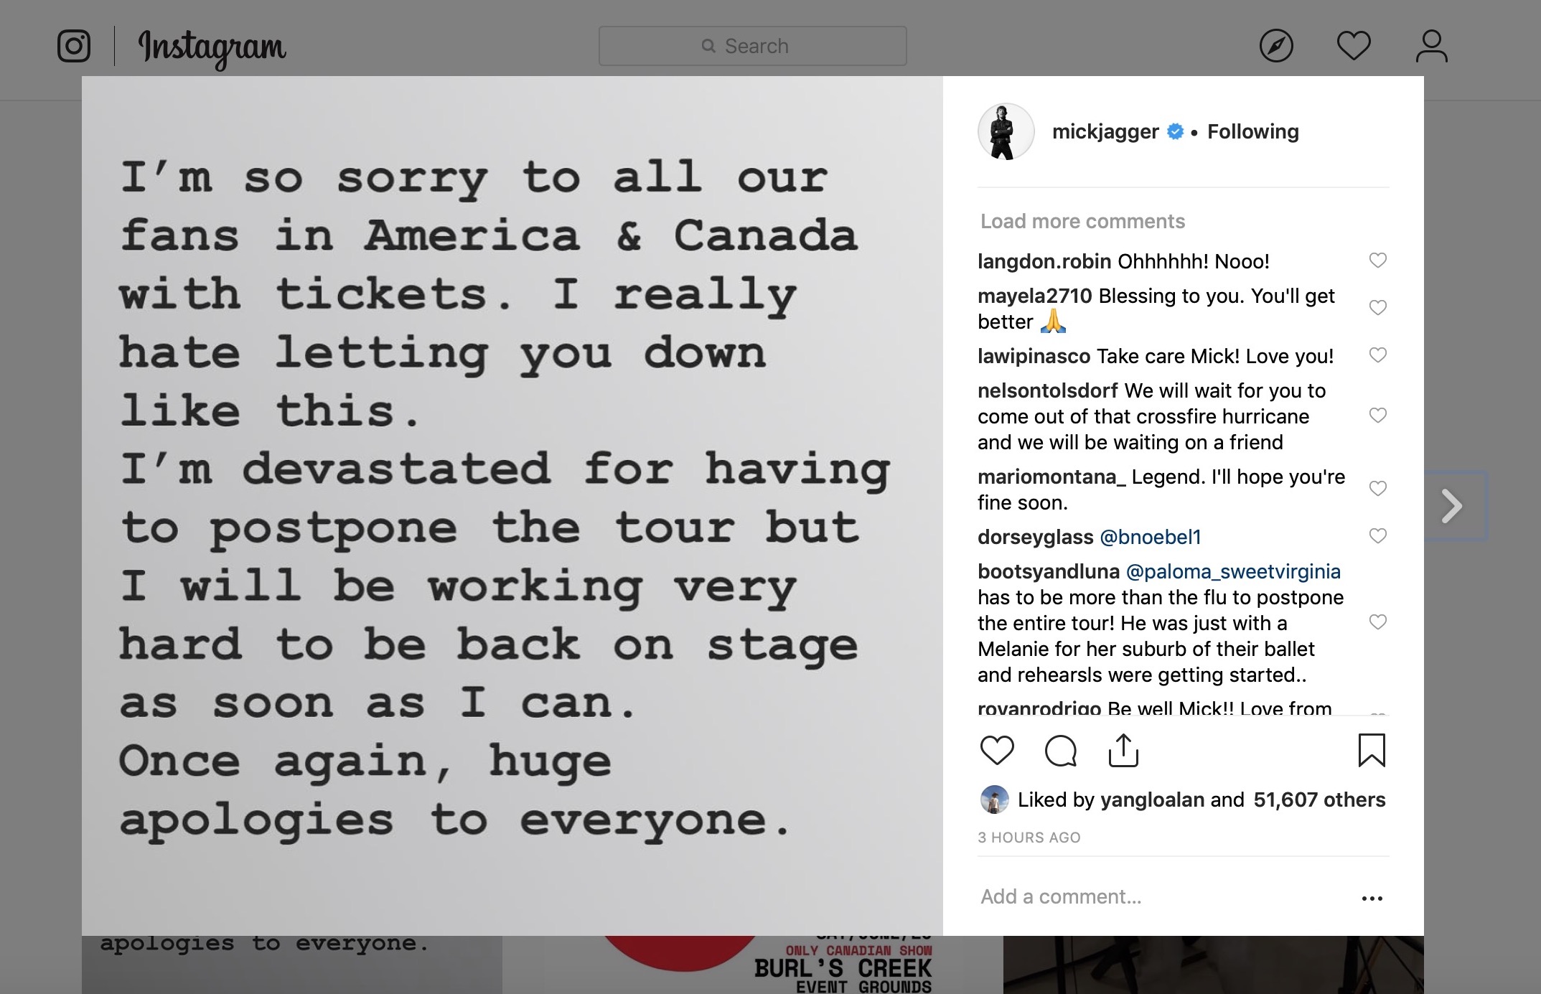Like the mariomontana_ comment

point(1377,488)
